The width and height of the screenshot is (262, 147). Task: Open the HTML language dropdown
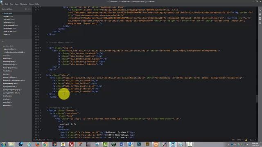[239, 140]
